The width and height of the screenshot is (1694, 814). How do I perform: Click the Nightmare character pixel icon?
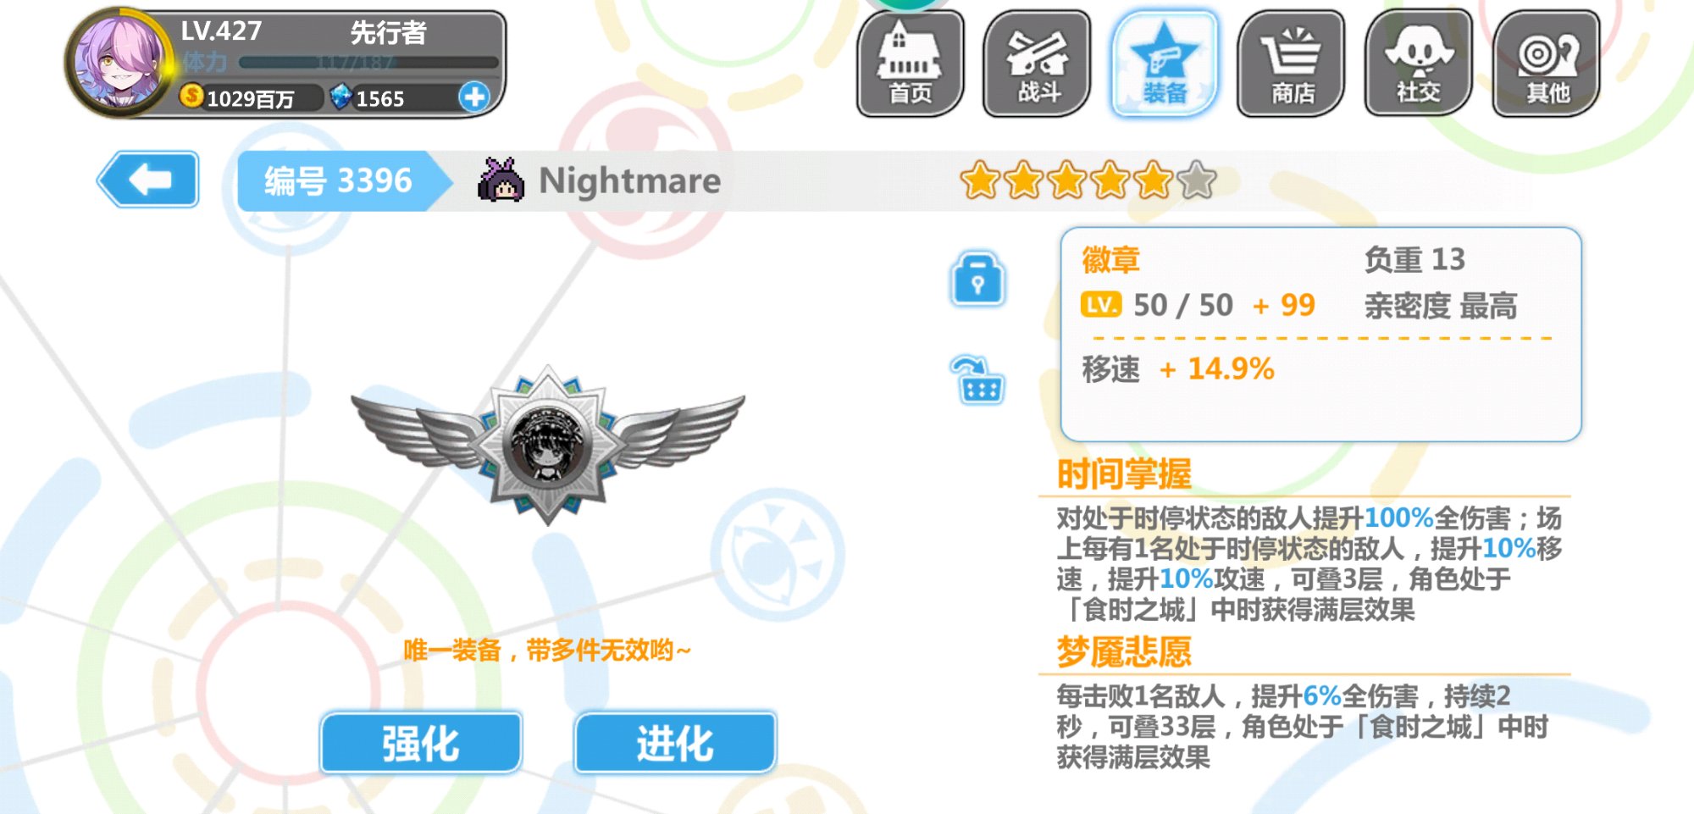pyautogui.click(x=501, y=180)
